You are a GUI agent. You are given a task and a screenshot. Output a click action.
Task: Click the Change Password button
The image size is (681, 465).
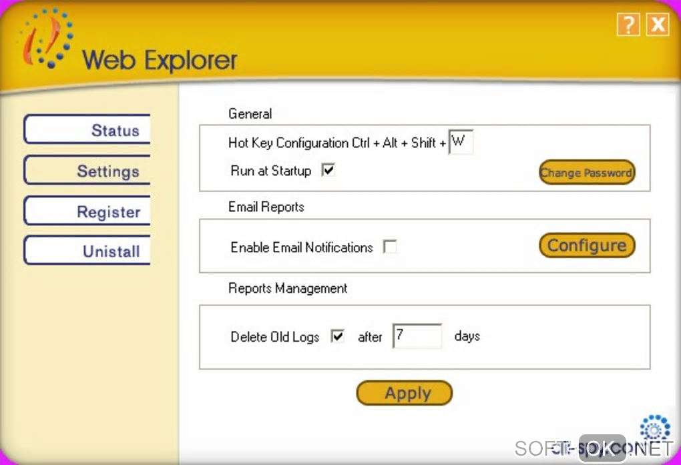(x=587, y=172)
